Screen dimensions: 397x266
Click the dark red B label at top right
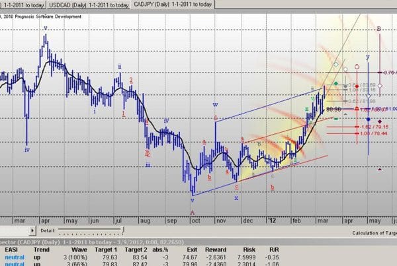[378, 29]
